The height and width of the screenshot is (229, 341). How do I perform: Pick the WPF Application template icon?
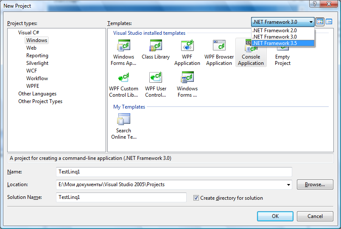click(x=187, y=45)
